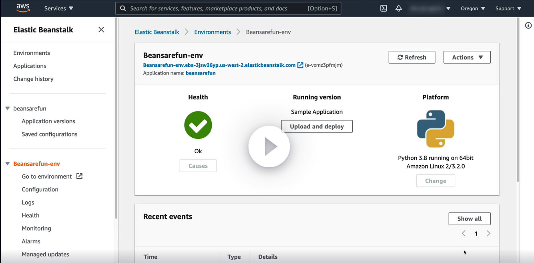Click the Time column header
534x263 pixels.
(151, 257)
